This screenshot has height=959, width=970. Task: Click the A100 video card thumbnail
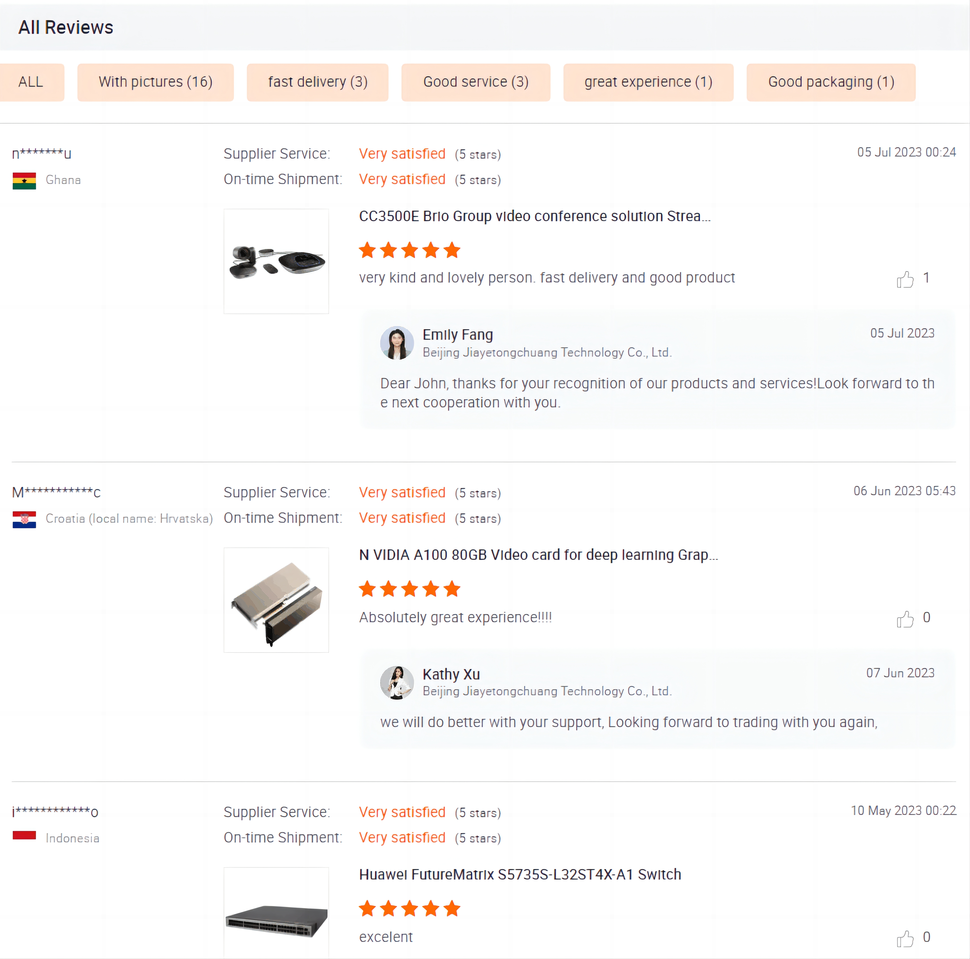pyautogui.click(x=276, y=600)
